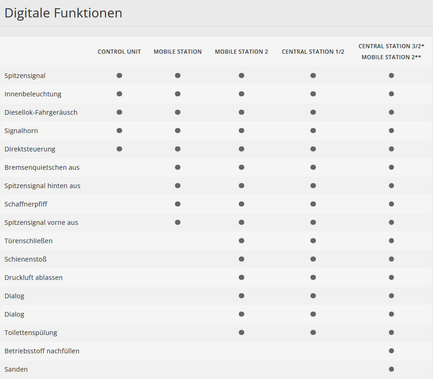
Task: Click Schienenstoß dot under Central Station 1/2
Action: click(313, 259)
